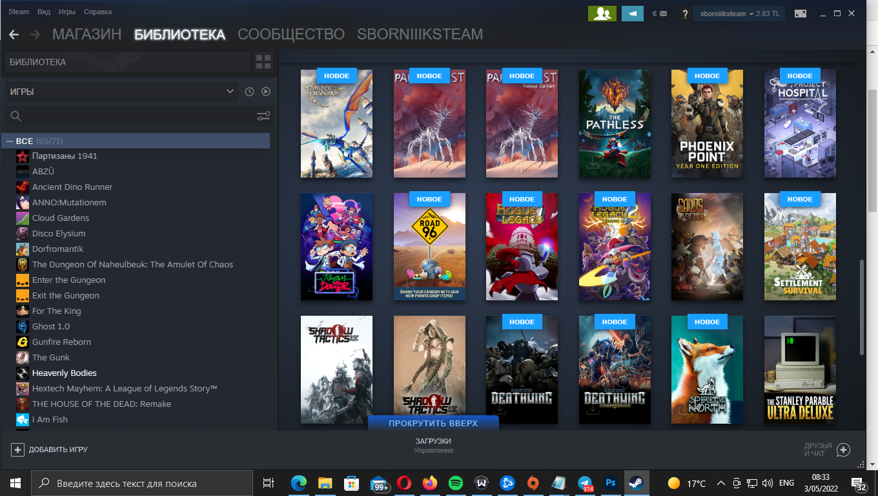Screen dimensions: 878x496
Task: Click the recent activity clock icon
Action: (x=250, y=92)
